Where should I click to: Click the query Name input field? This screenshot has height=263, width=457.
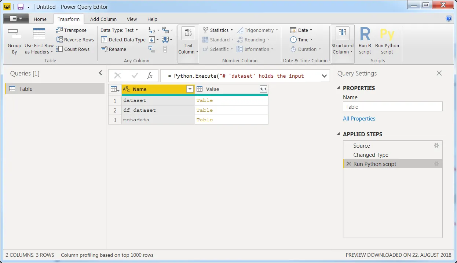tap(392, 107)
